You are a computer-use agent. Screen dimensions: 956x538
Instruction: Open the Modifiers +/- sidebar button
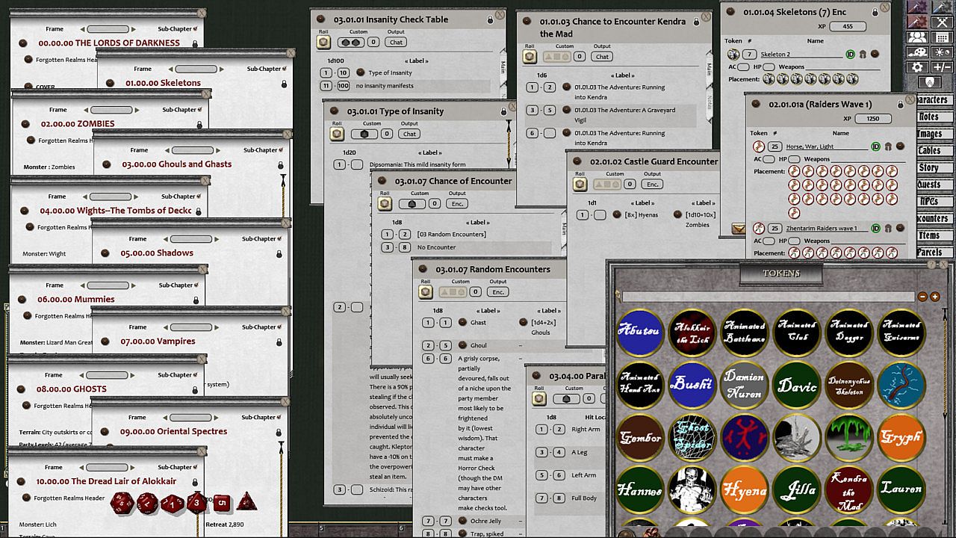[943, 67]
